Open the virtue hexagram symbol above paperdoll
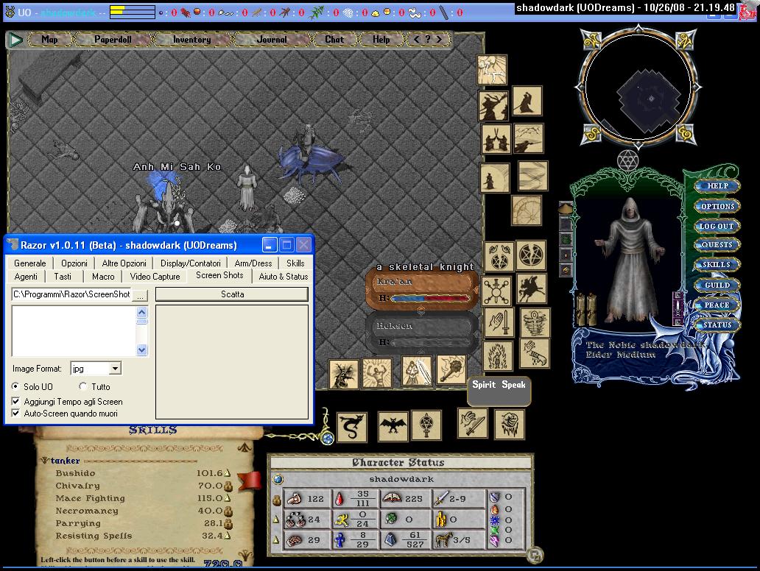 pos(627,160)
